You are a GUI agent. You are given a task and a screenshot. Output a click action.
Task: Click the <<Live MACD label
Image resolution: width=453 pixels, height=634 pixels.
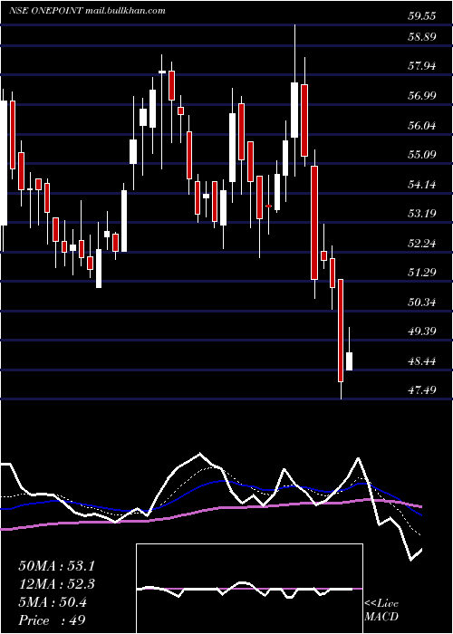pyautogui.click(x=381, y=610)
